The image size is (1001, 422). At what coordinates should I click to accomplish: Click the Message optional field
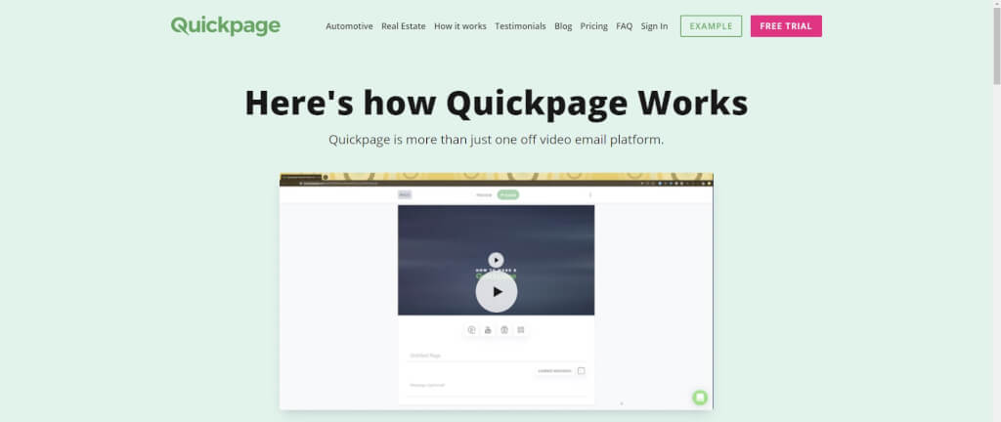tap(496, 386)
